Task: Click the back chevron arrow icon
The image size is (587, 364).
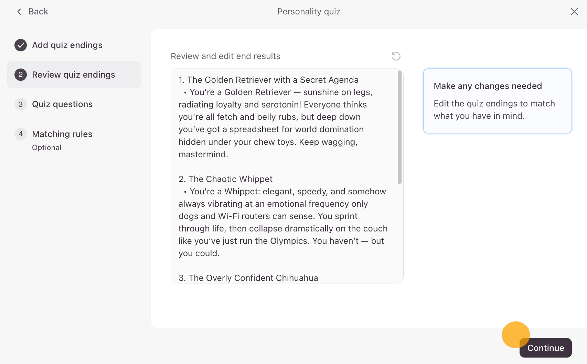Action: (19, 12)
